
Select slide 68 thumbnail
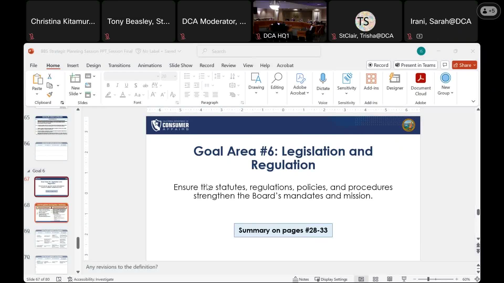click(51, 213)
